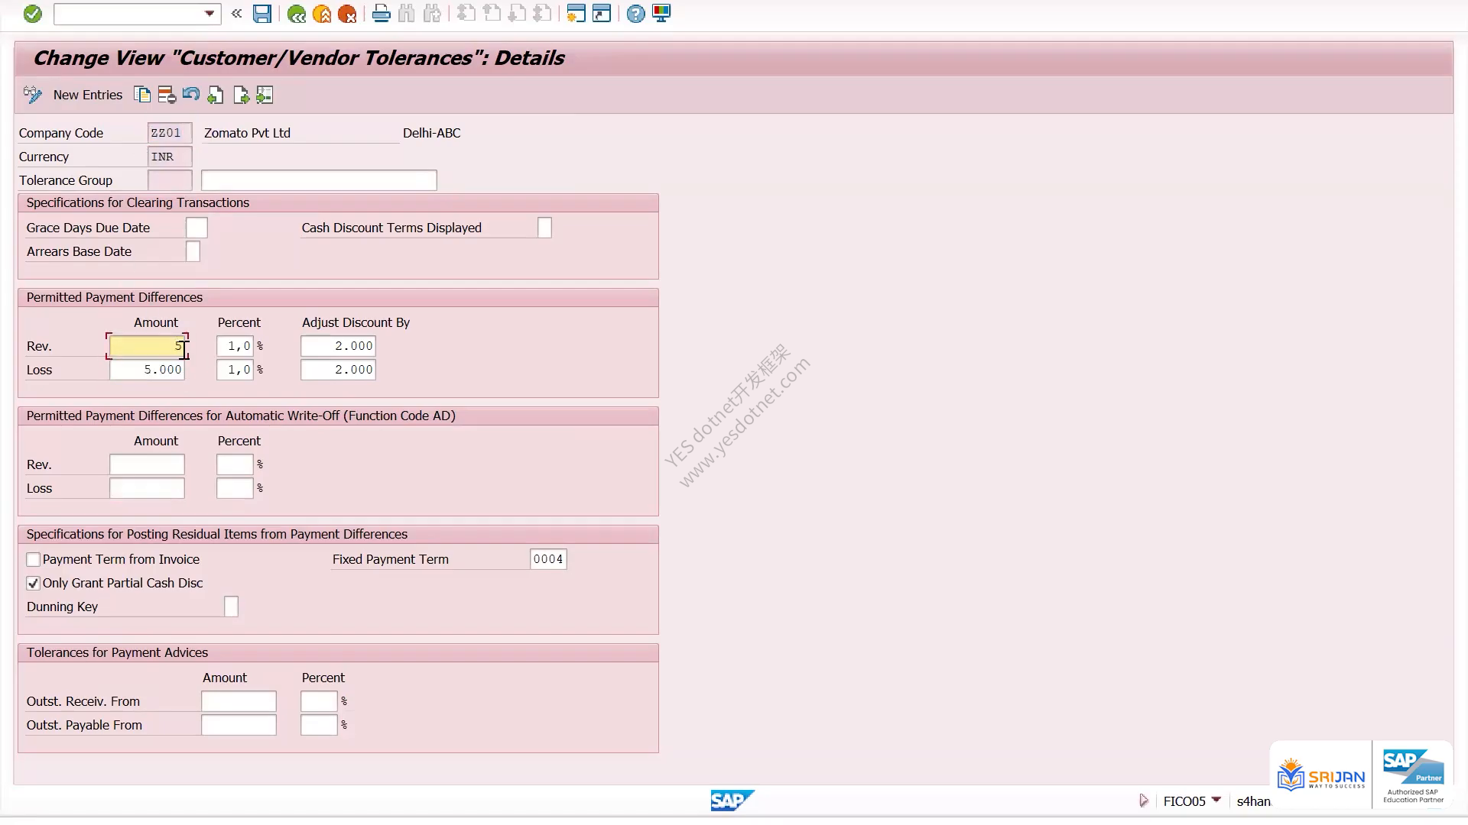Expand the FICO05 system status dropdown
Image resolution: width=1468 pixels, height=825 pixels.
pyautogui.click(x=1216, y=800)
